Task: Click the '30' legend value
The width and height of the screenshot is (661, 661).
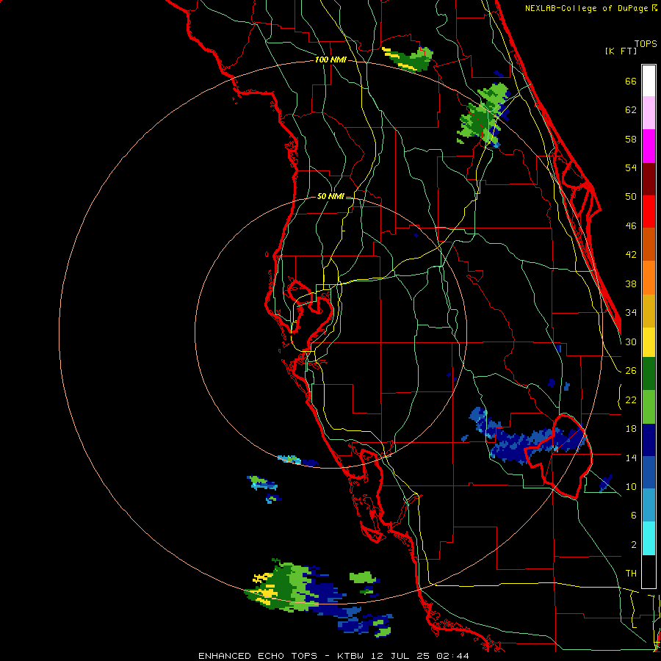Action: (x=631, y=342)
